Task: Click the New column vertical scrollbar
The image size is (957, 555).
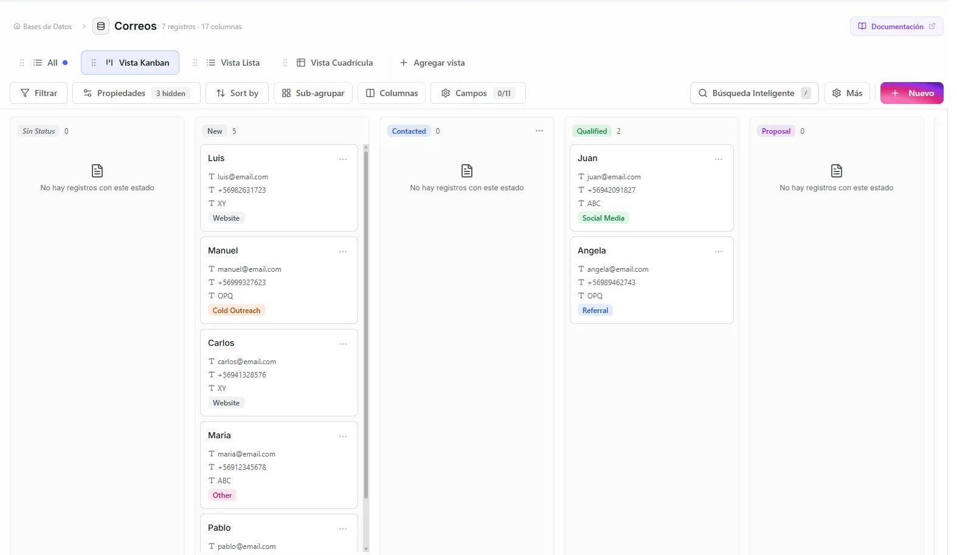Action: click(366, 325)
